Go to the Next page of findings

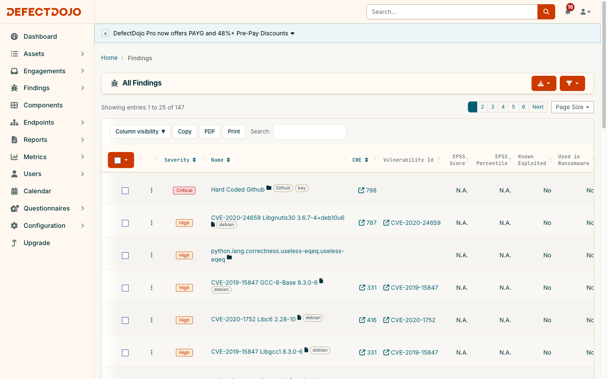click(538, 107)
